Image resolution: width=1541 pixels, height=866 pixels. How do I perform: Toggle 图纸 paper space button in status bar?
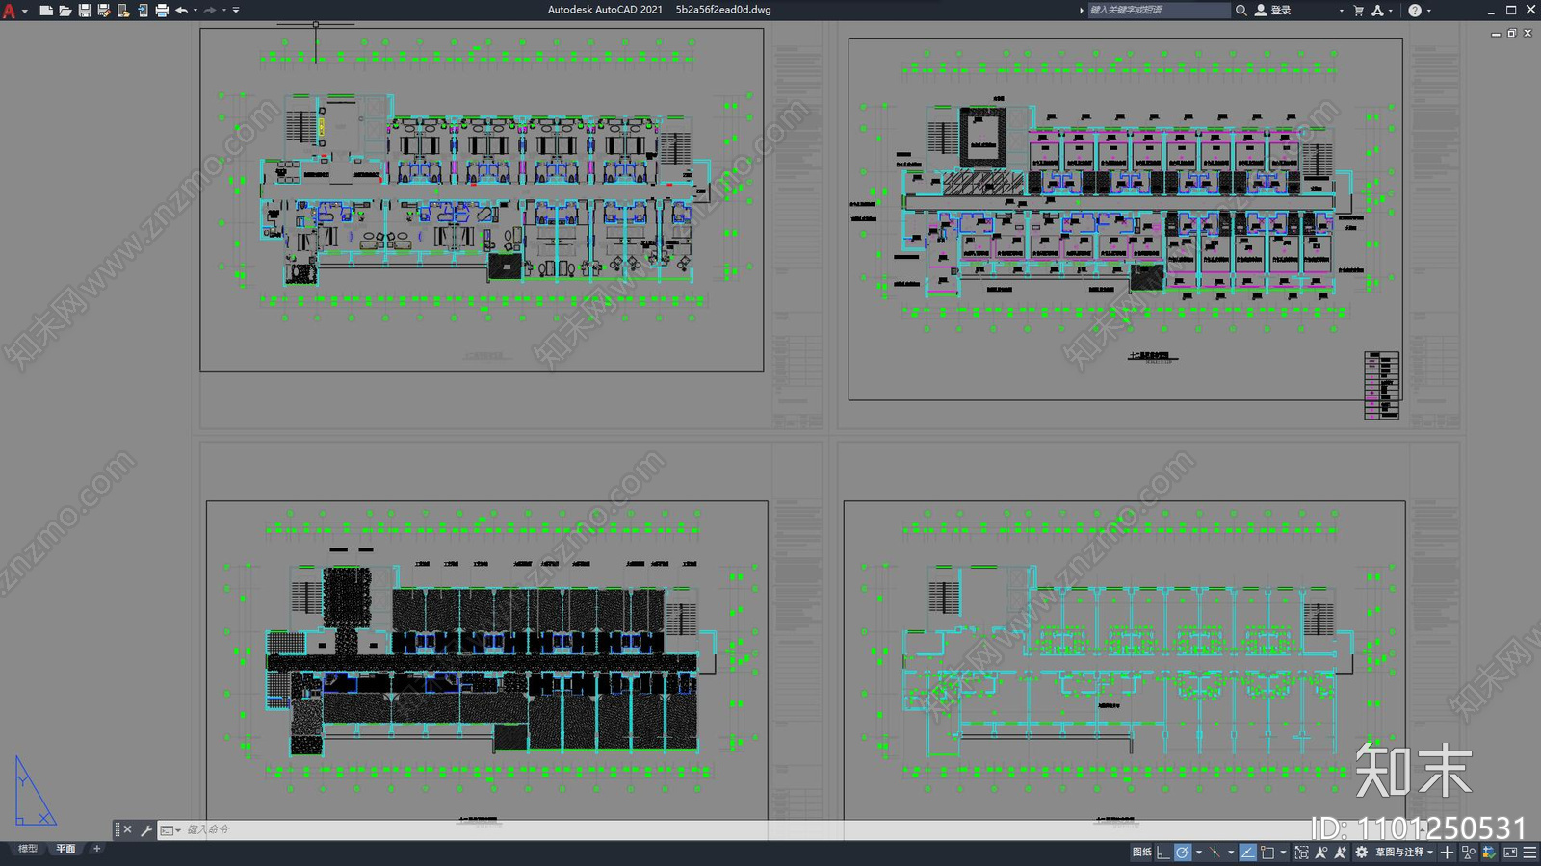(x=1142, y=853)
